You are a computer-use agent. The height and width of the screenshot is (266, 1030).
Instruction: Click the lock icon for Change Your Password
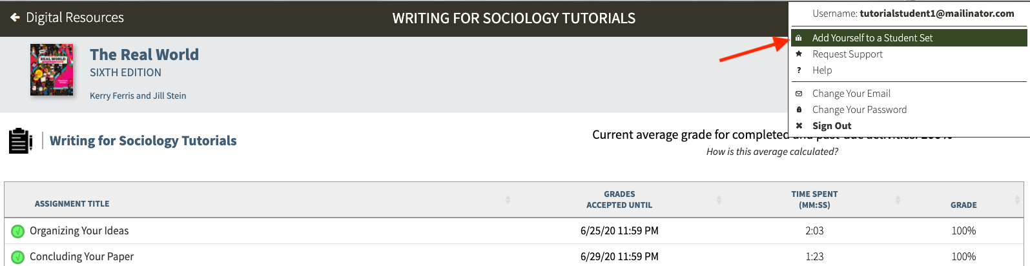click(799, 110)
